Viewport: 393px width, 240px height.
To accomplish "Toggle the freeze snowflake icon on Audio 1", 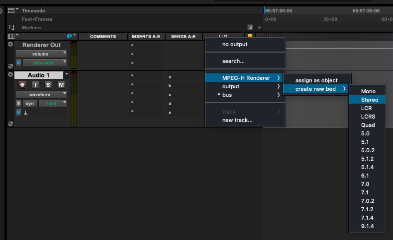I will click(x=18, y=104).
